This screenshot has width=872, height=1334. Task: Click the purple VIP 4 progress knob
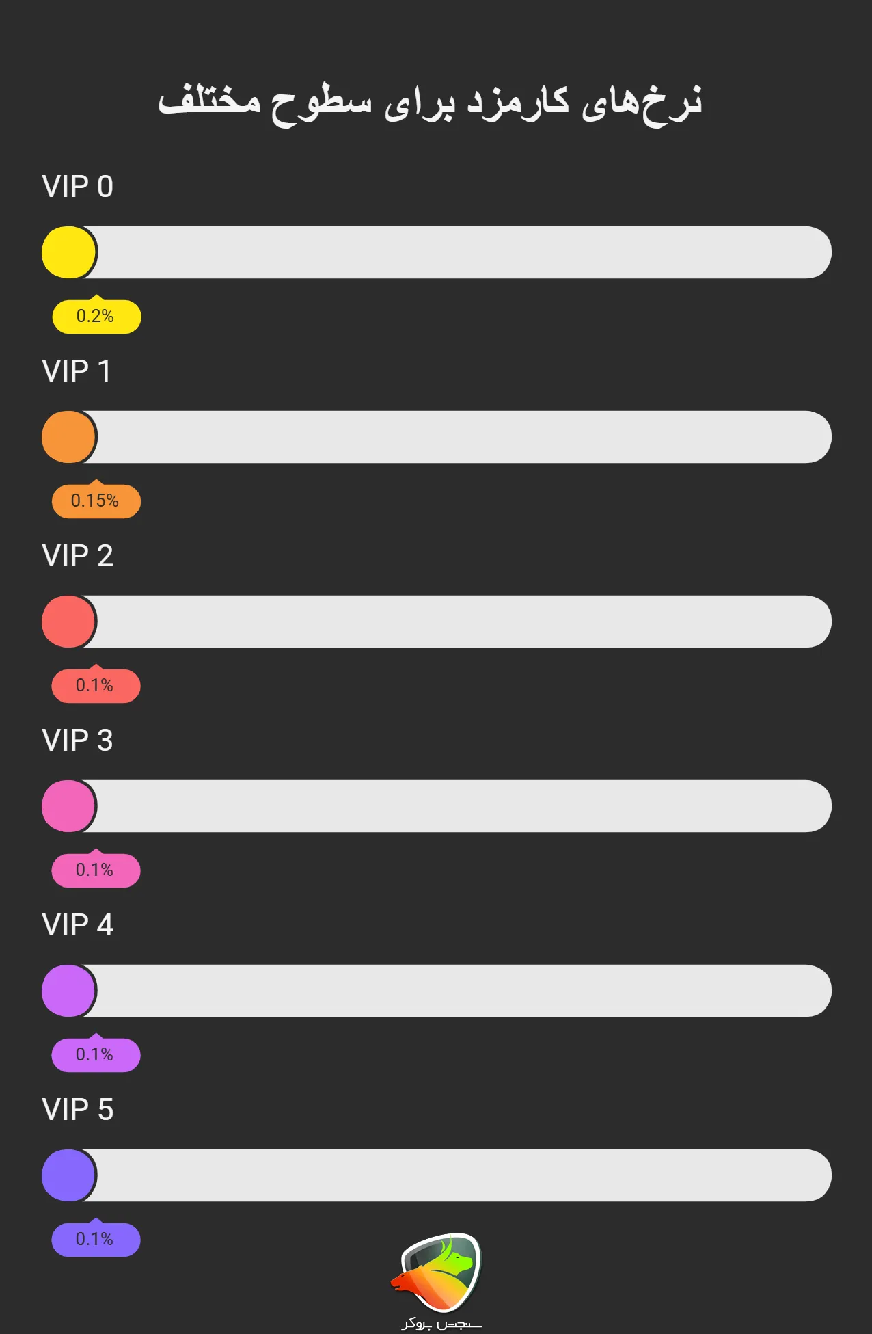pyautogui.click(x=68, y=991)
